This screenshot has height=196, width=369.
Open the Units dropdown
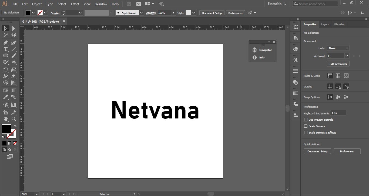(338, 48)
